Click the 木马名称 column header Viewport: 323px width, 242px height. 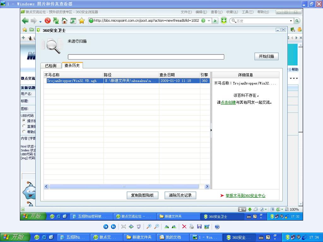(x=73, y=75)
